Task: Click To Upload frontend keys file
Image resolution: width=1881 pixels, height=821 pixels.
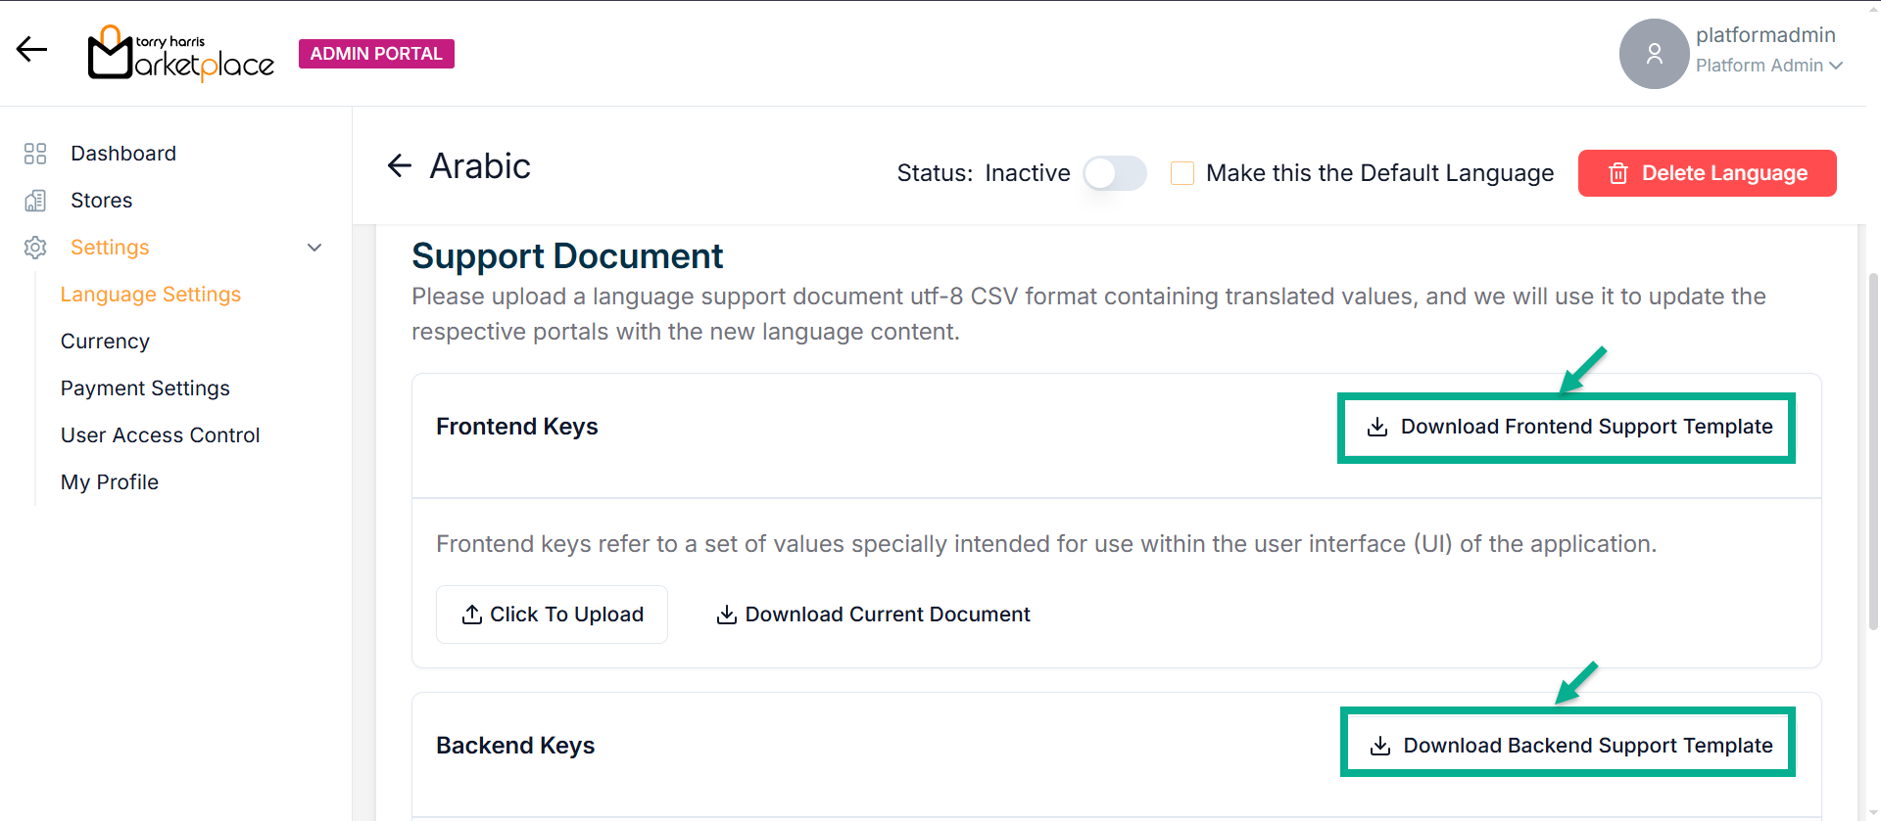Action: pyautogui.click(x=552, y=615)
